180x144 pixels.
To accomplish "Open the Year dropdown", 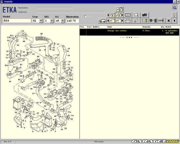I will pyautogui.click(x=41, y=21).
